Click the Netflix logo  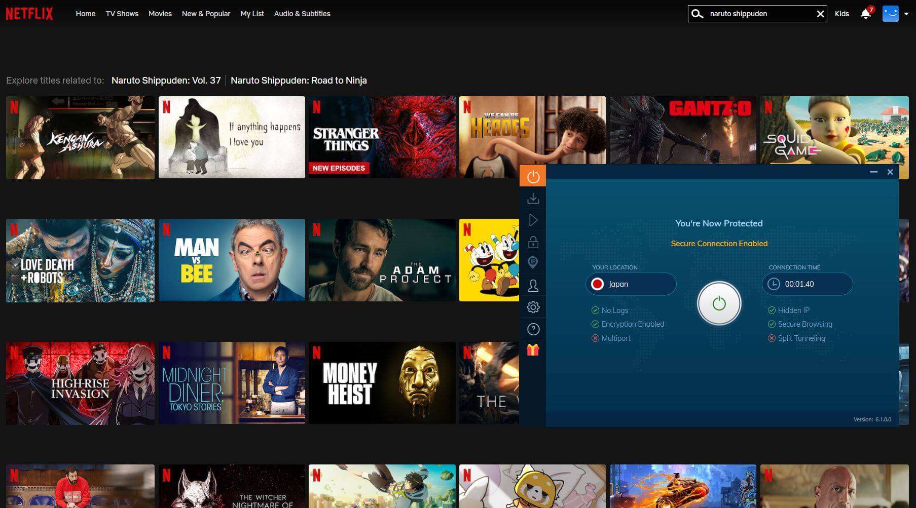pyautogui.click(x=29, y=14)
